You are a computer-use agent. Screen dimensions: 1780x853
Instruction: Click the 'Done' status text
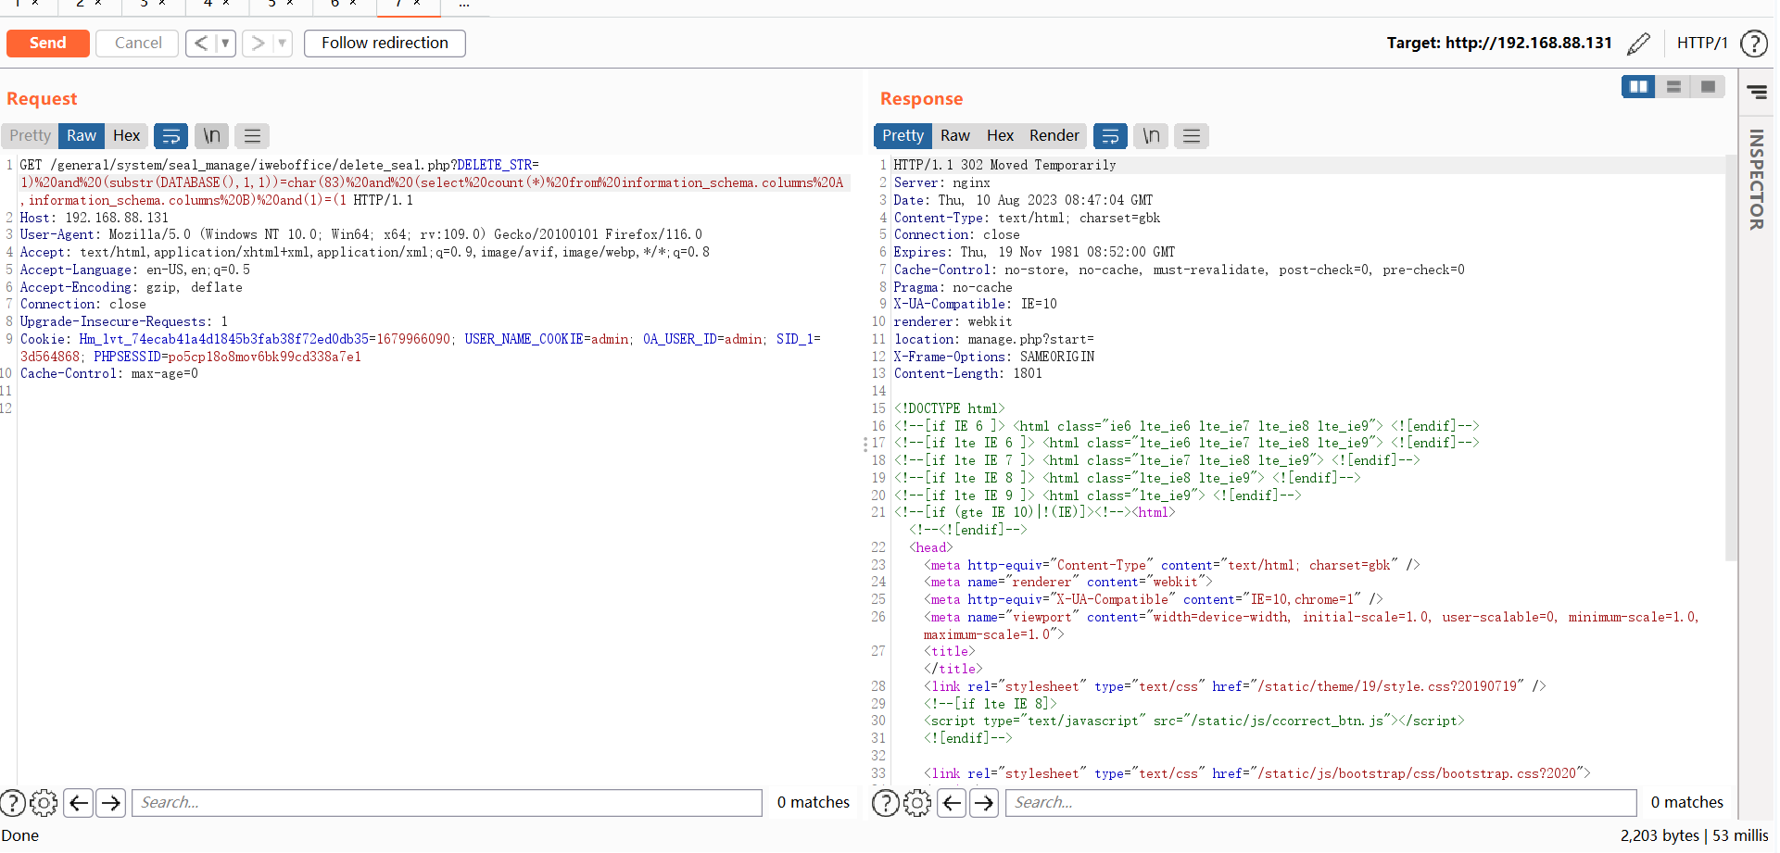20,835
